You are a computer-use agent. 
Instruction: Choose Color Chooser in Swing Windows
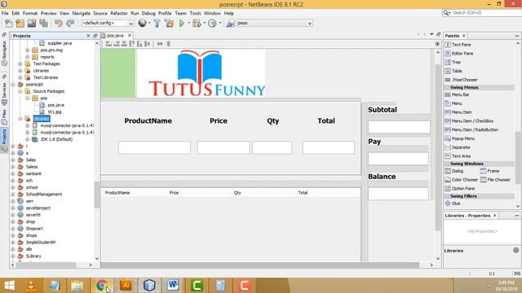[x=462, y=180]
